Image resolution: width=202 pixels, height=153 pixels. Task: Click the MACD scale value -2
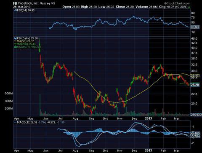193,143
